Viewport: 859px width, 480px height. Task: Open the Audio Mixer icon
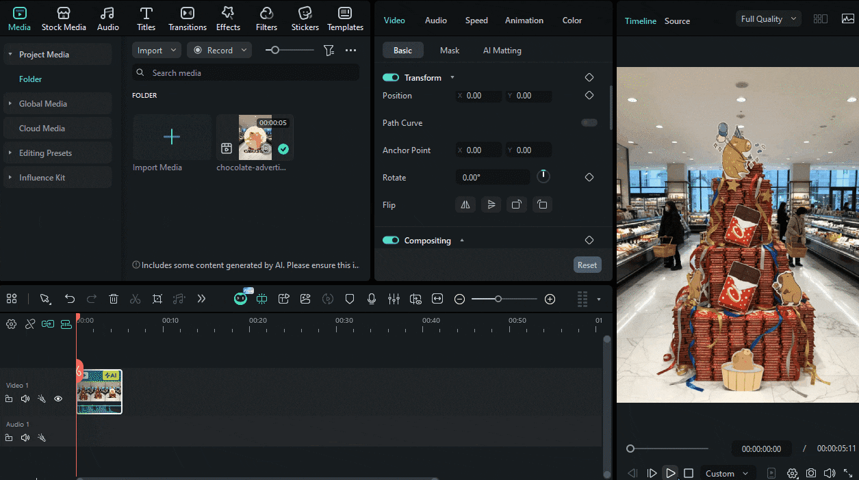click(x=394, y=299)
